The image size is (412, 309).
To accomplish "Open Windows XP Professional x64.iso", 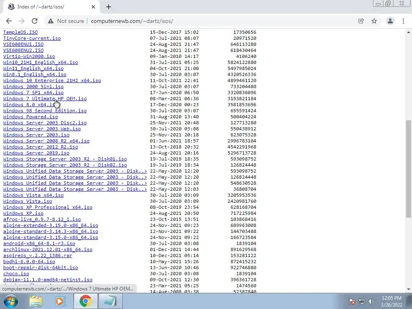I will 48,208.
